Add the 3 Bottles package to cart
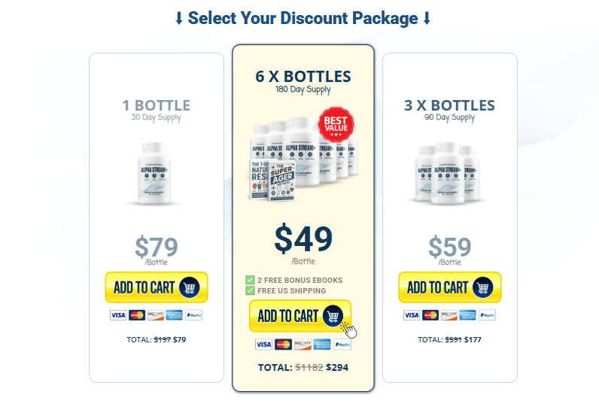The height and width of the screenshot is (419, 599). (x=449, y=287)
